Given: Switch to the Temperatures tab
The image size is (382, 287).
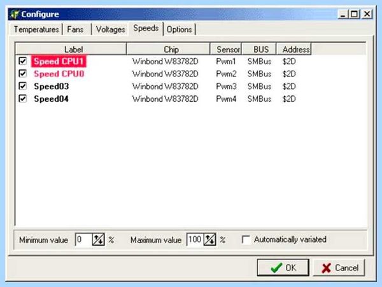Looking at the screenshot, I should pos(36,29).
